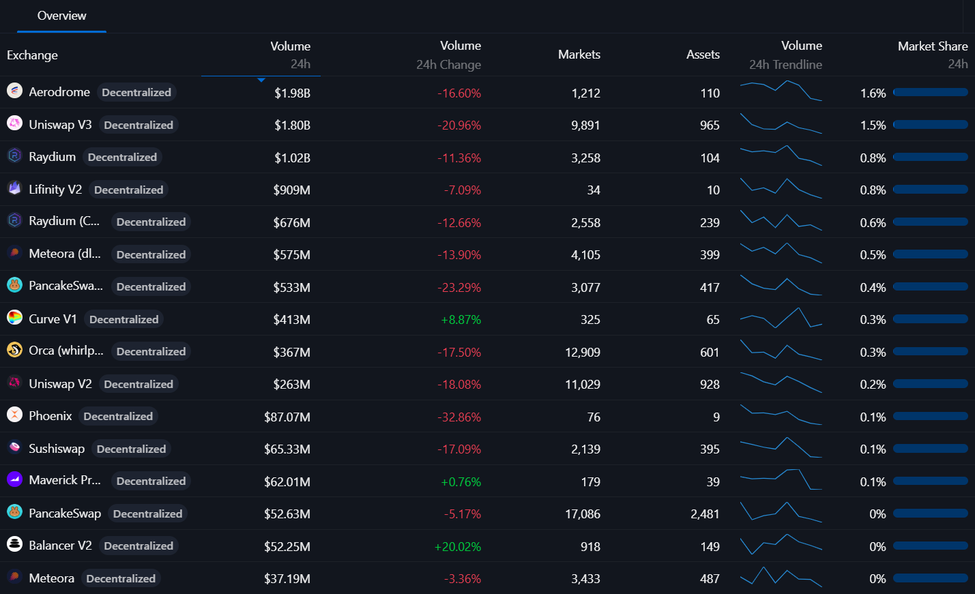
Task: Click the Curve V1 volume trendline chart
Action: (781, 318)
